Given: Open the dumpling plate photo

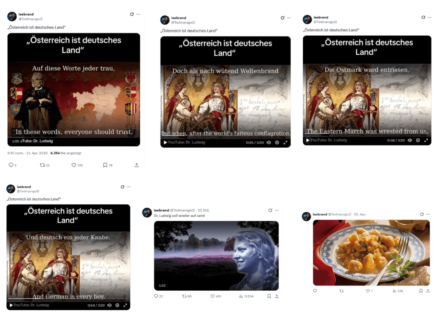Looking at the screenshot, I should (371, 253).
